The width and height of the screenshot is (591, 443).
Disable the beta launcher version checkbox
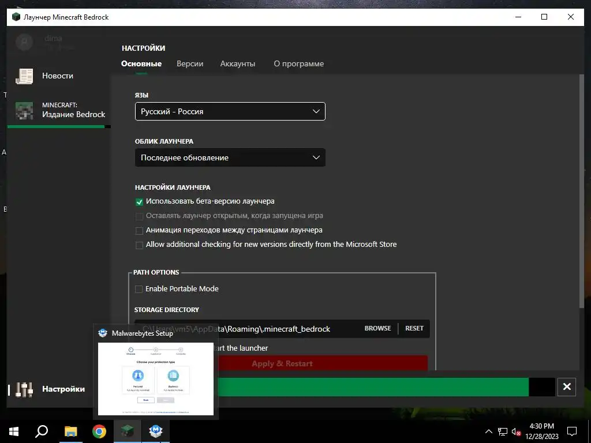(139, 202)
